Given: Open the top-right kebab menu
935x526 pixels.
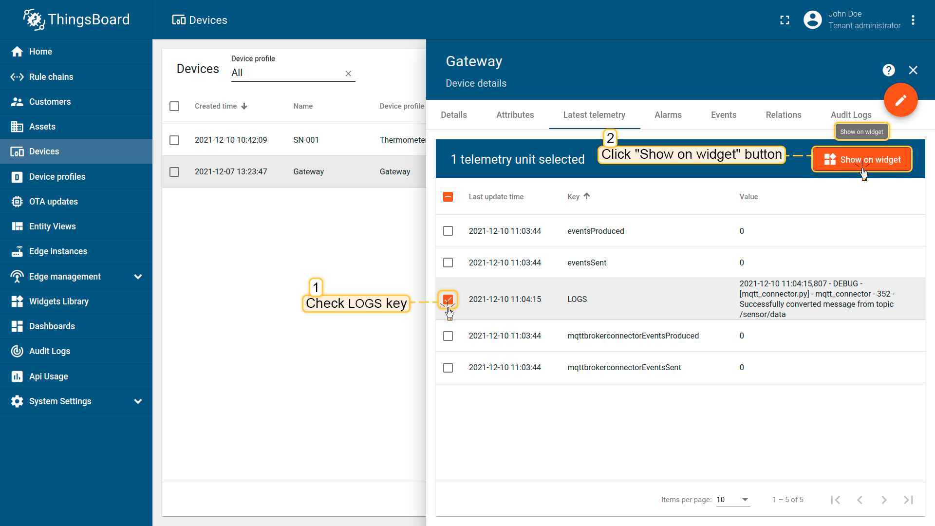Looking at the screenshot, I should [913, 20].
